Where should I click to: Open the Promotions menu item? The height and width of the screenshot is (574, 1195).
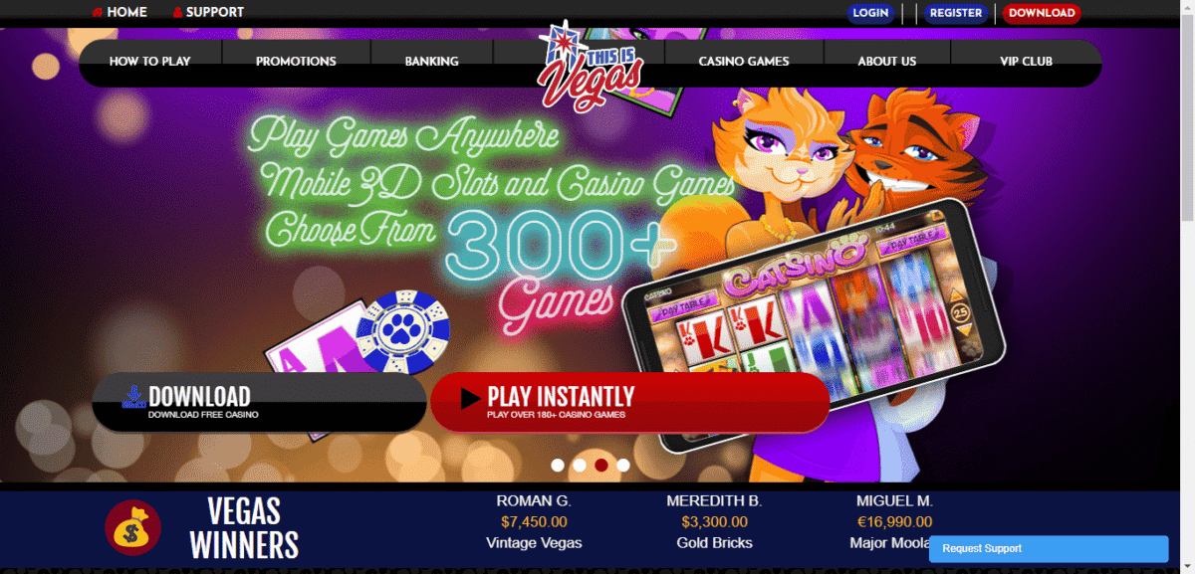tap(296, 62)
